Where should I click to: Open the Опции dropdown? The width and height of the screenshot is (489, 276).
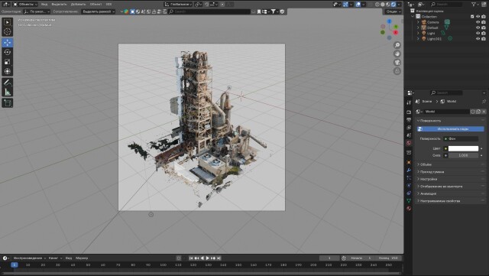[393, 11]
